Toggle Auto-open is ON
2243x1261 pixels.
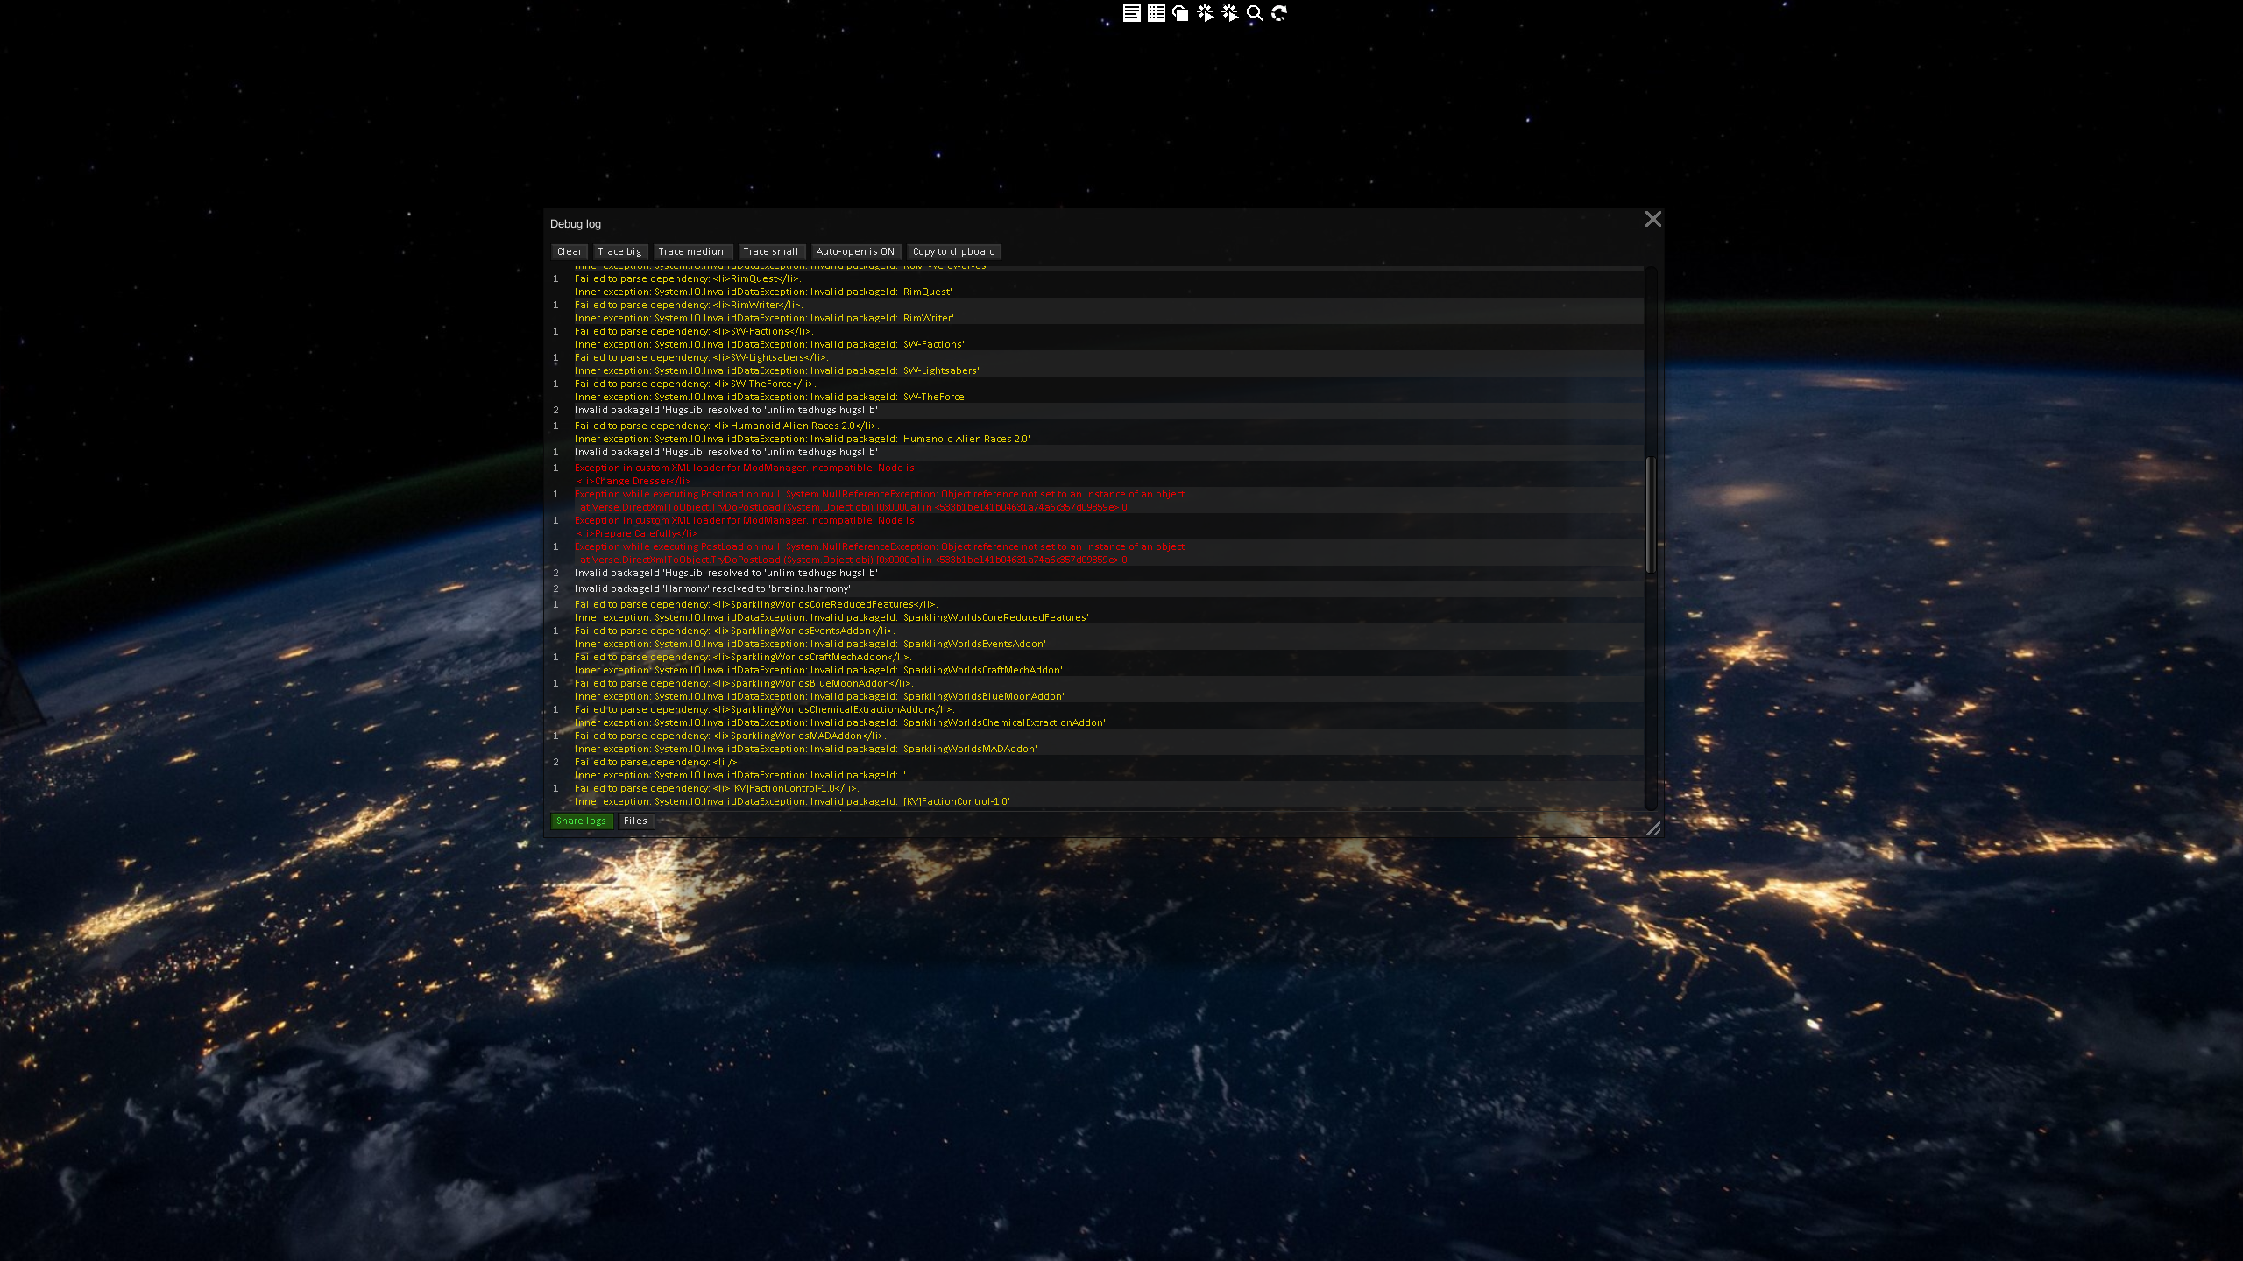(855, 251)
